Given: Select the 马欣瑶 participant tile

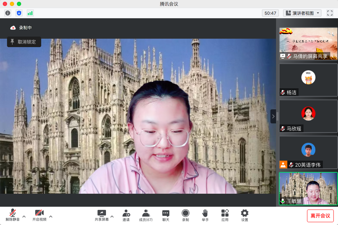Looking at the screenshot, I should click(308, 116).
